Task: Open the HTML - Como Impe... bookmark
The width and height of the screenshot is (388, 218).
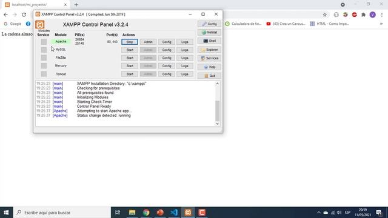Action: (330, 24)
